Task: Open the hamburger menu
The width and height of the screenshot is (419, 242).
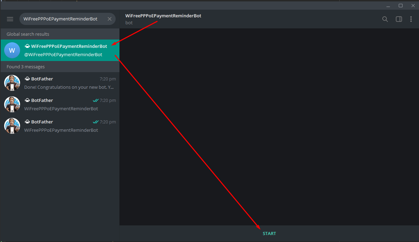Action: pos(10,19)
